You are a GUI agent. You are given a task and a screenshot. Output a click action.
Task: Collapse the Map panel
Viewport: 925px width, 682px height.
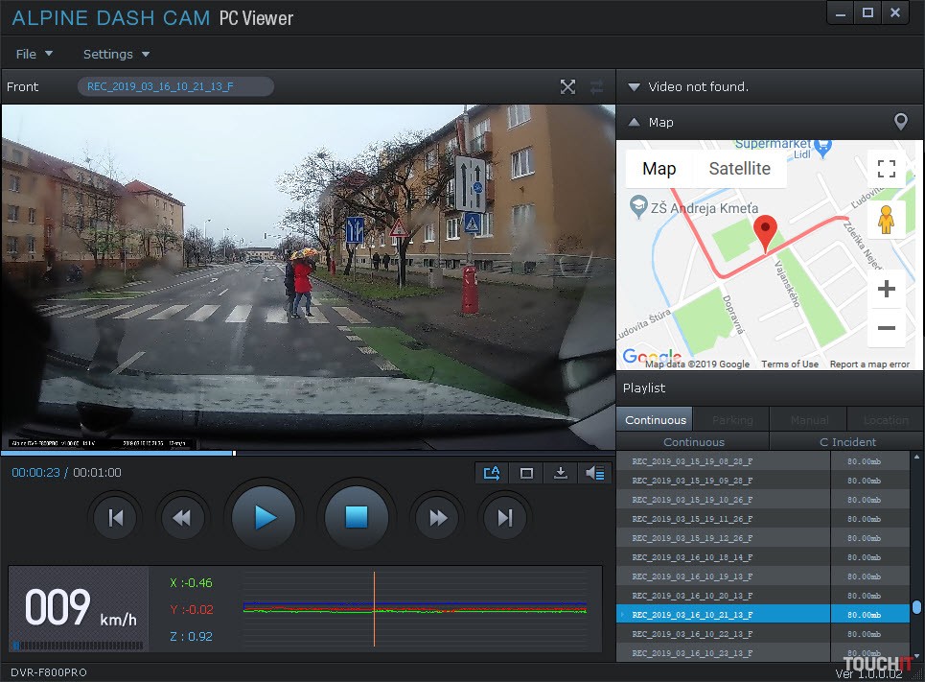point(634,122)
